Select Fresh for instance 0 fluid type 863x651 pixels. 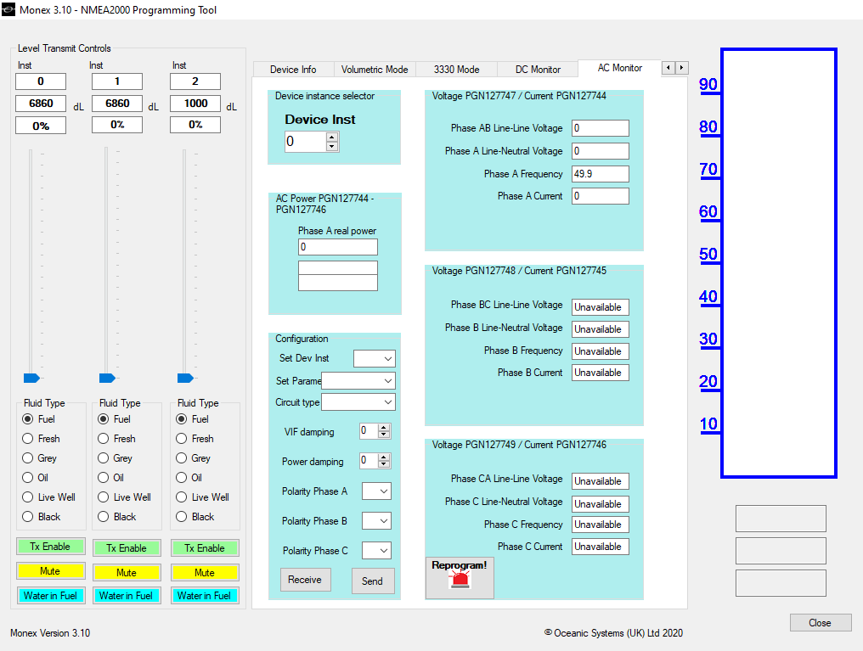27,439
